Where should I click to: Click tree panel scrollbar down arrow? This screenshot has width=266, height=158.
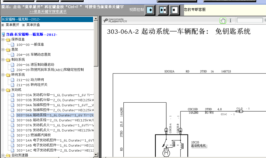point(96,155)
